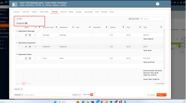Check the Food Menu row checkbox
The image size is (186, 103).
pos(21,58)
